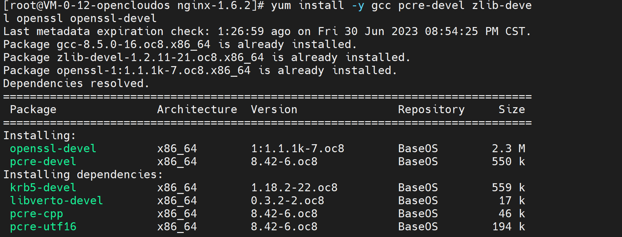Click the "Dependencies resolved." line
Image resolution: width=622 pixels, height=237 pixels.
tap(76, 83)
